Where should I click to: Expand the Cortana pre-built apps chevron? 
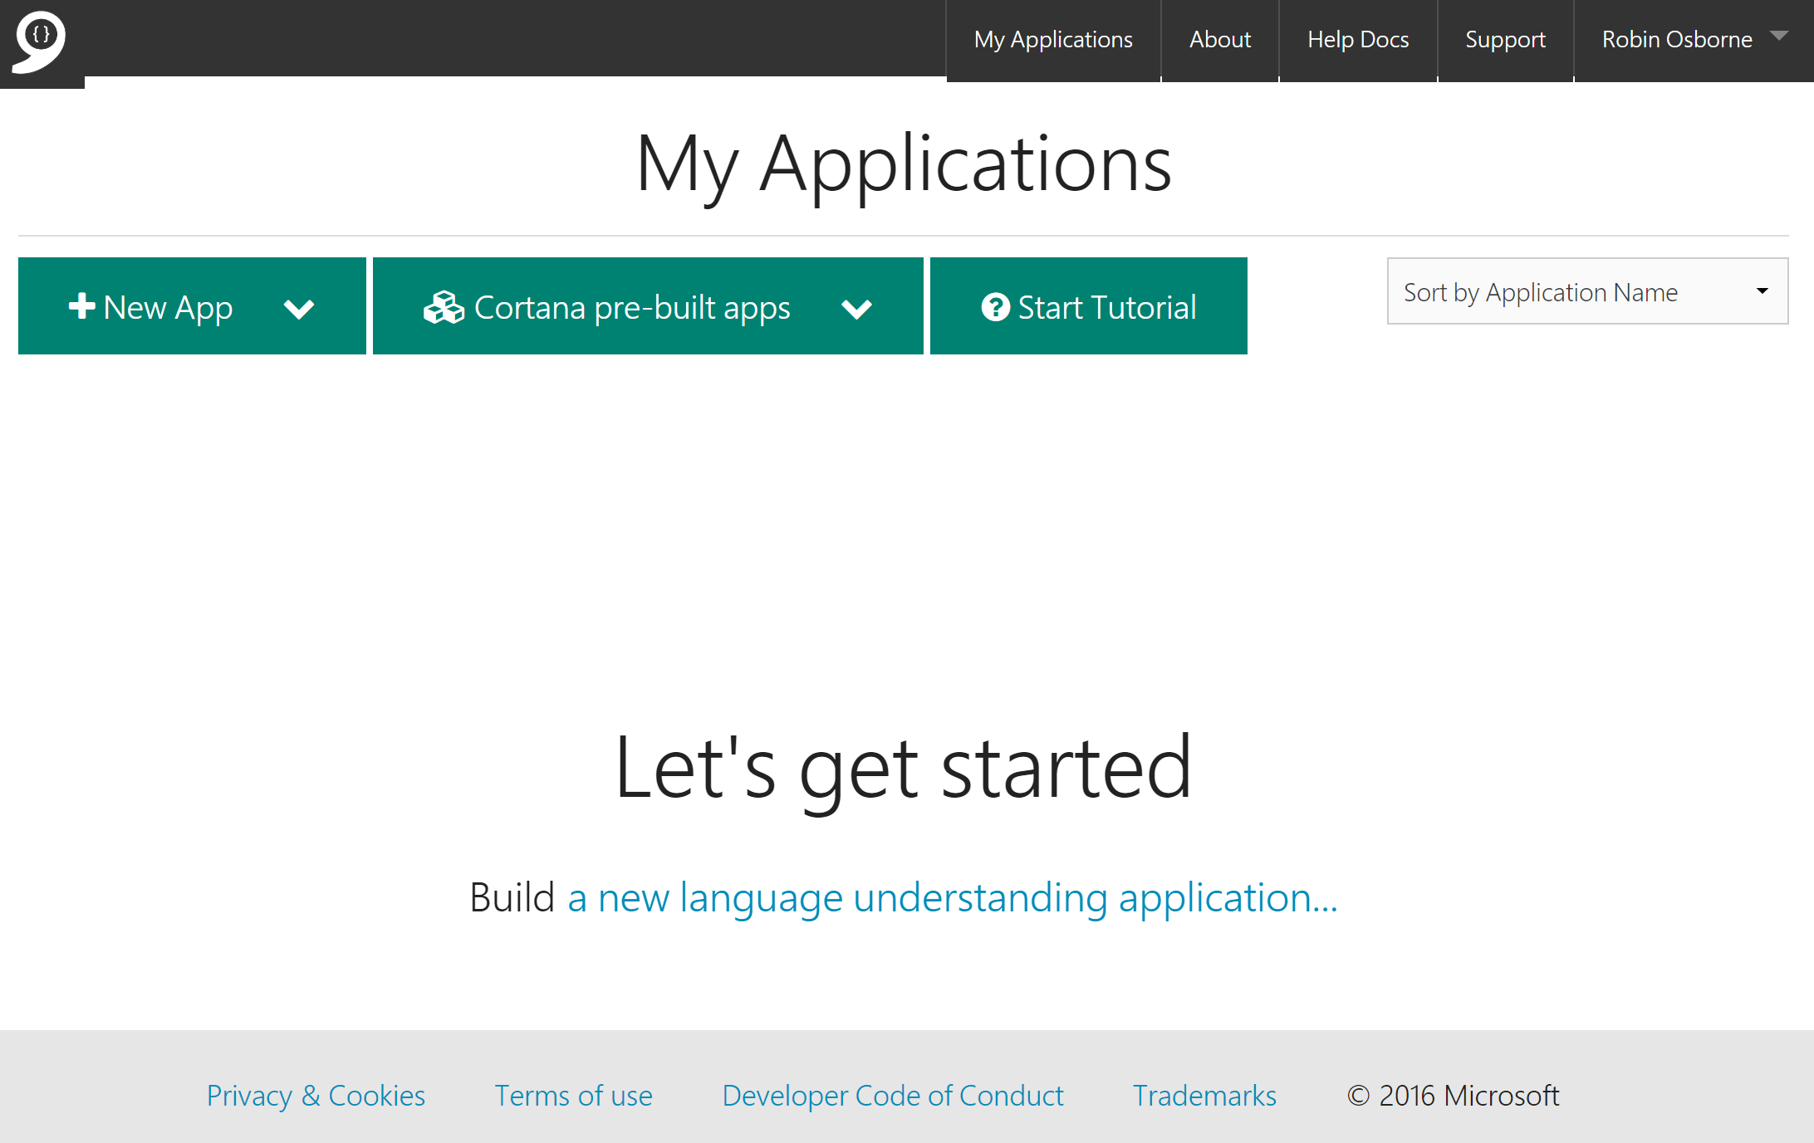856,309
